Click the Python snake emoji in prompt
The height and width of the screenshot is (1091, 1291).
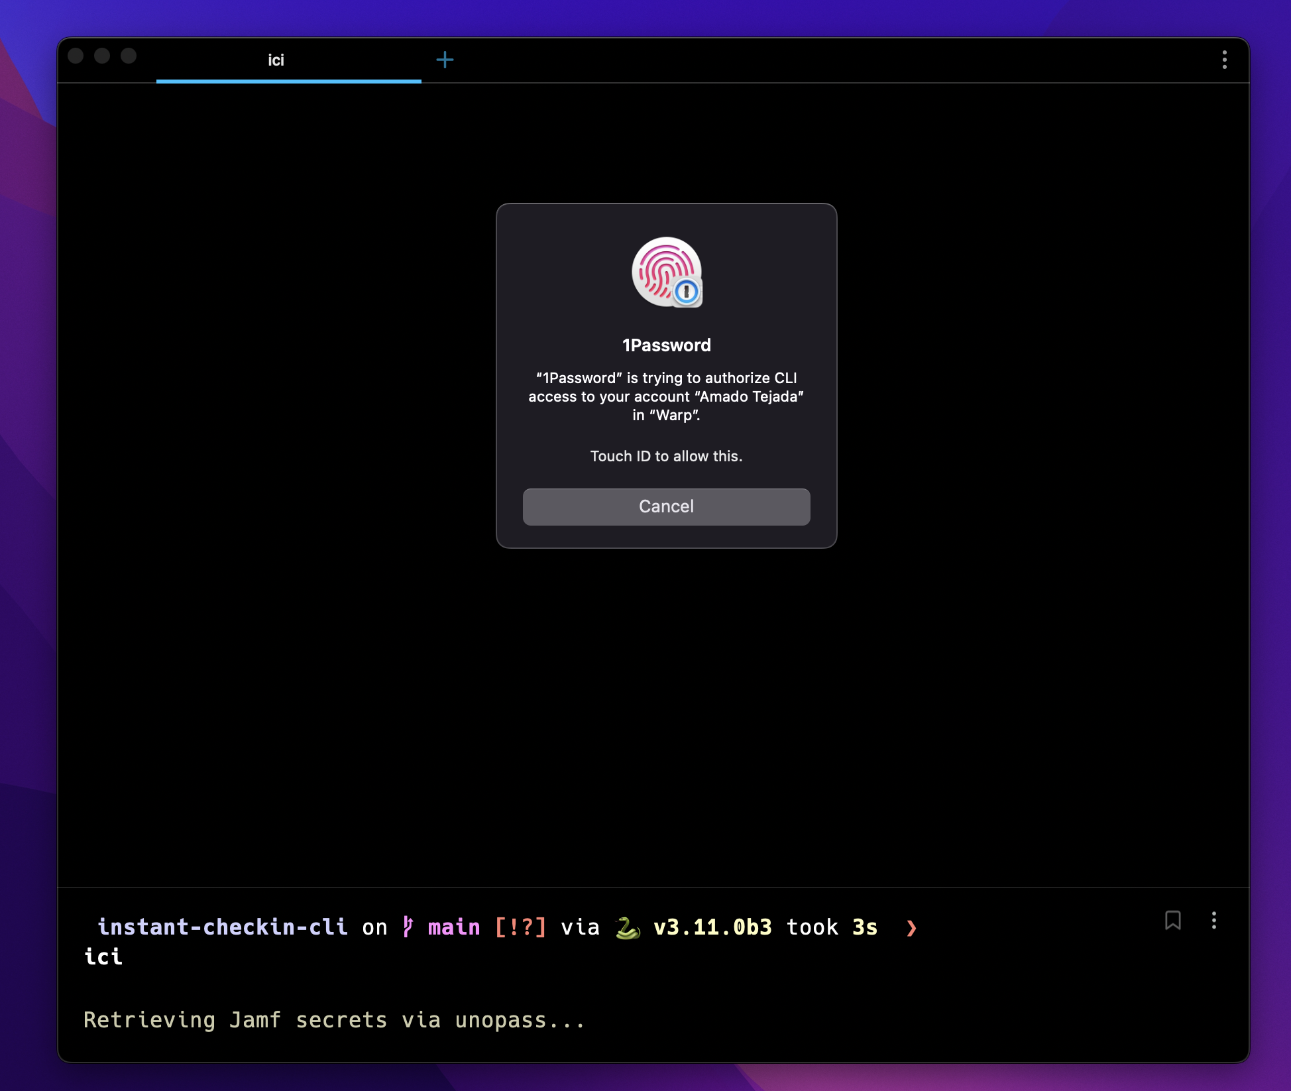[626, 927]
